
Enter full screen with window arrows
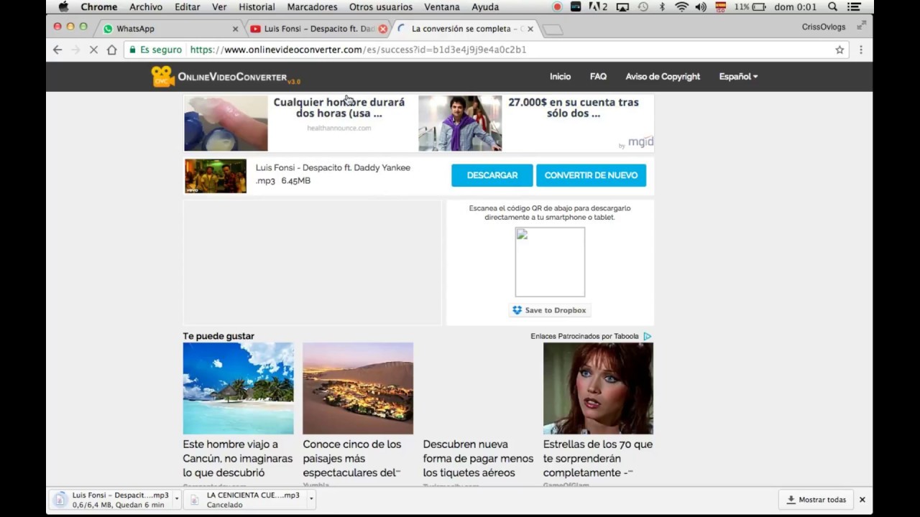coord(861,26)
